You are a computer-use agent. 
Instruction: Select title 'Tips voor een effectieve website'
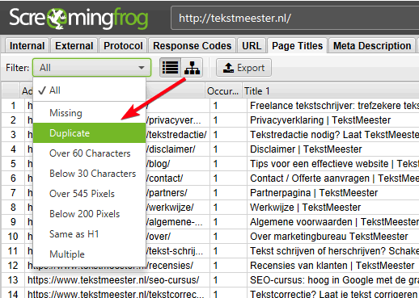[333, 164]
